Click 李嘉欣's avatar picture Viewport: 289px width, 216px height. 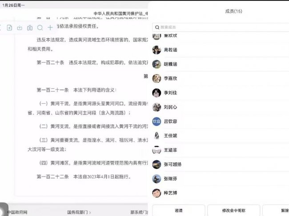[157, 79]
